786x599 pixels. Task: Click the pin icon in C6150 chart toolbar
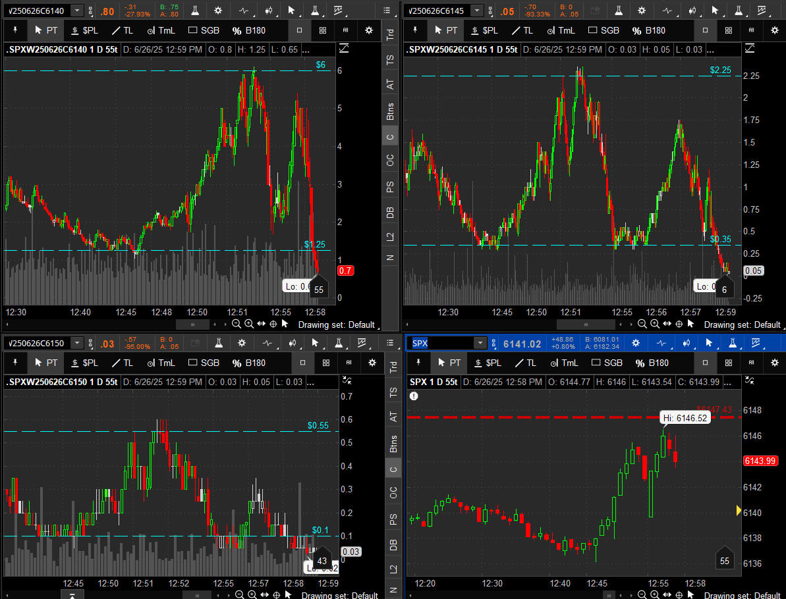(x=14, y=363)
